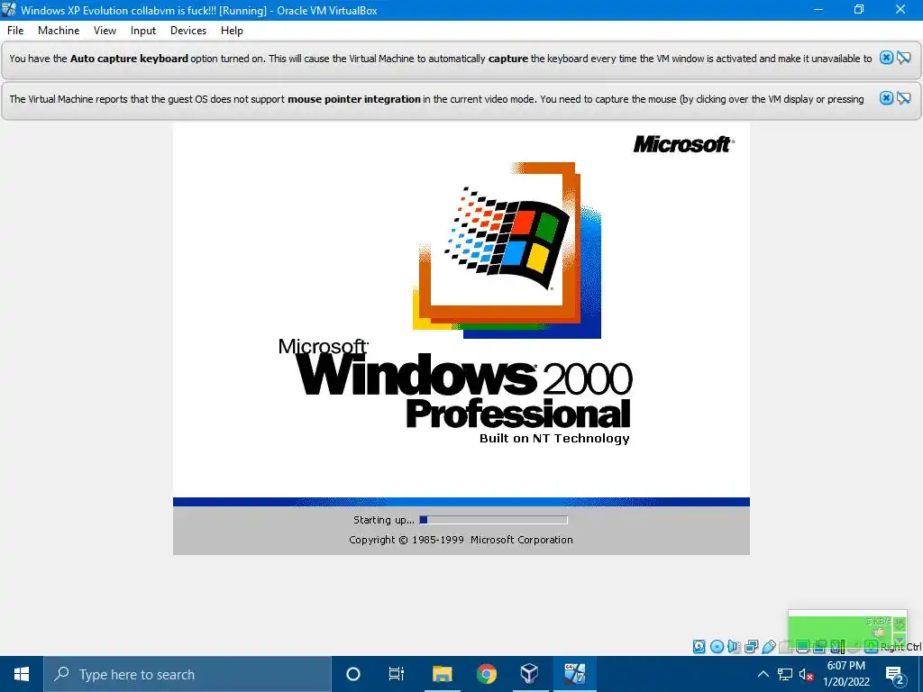Open the View menu
The image size is (923, 692).
(x=105, y=31)
